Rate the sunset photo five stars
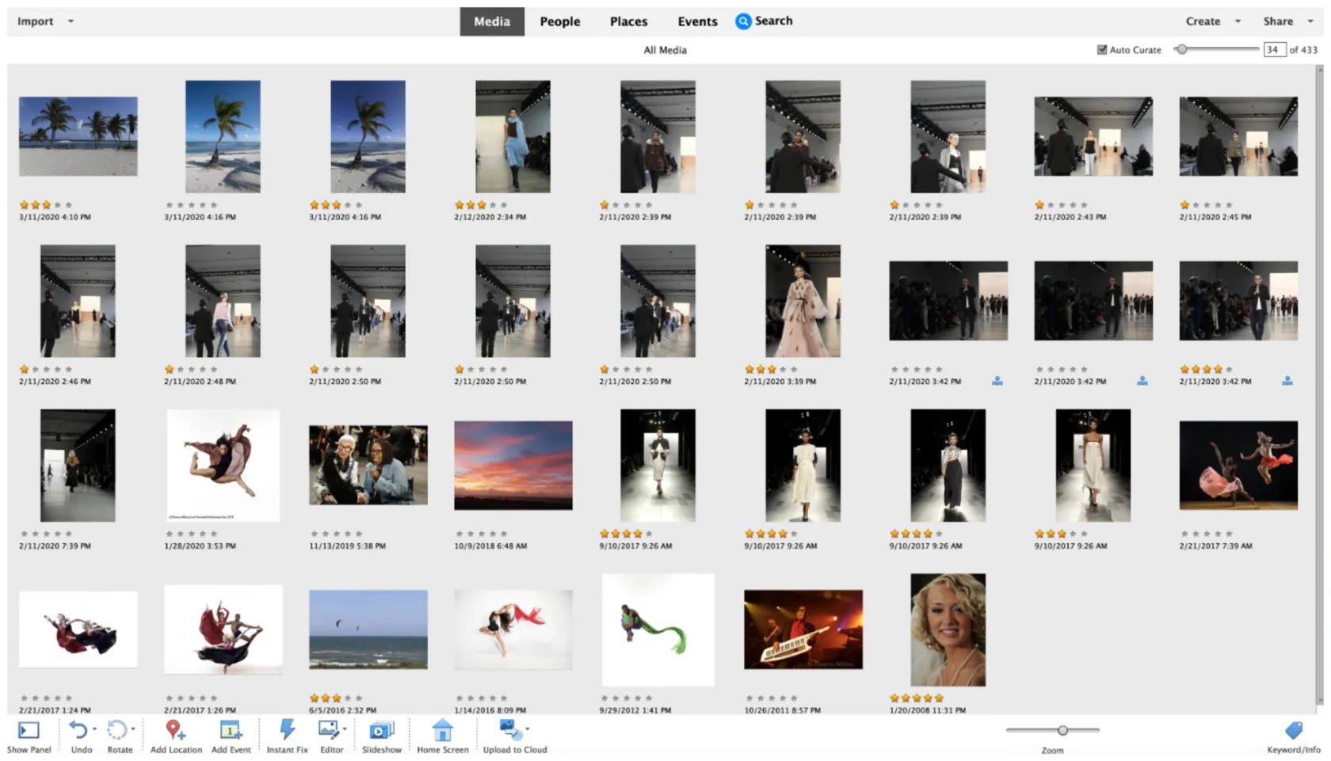 [x=505, y=533]
